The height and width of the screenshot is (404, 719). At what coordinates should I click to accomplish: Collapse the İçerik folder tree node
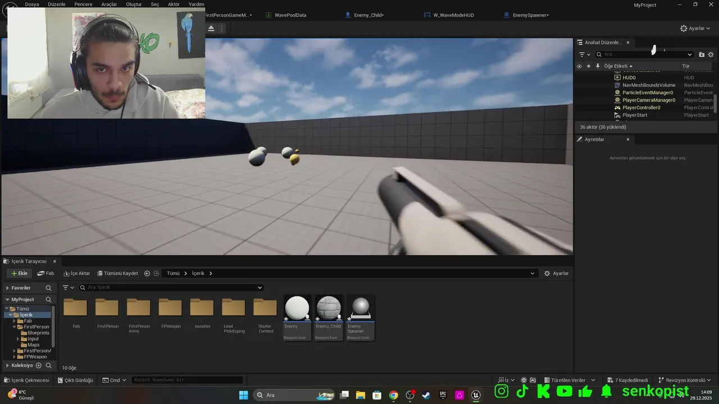(x=10, y=315)
